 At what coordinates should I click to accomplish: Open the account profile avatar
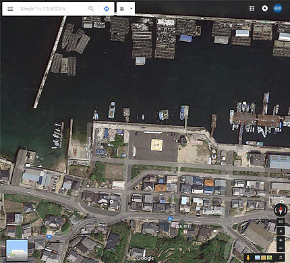tap(278, 8)
